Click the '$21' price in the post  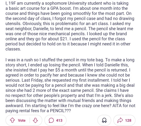(x=63, y=39)
